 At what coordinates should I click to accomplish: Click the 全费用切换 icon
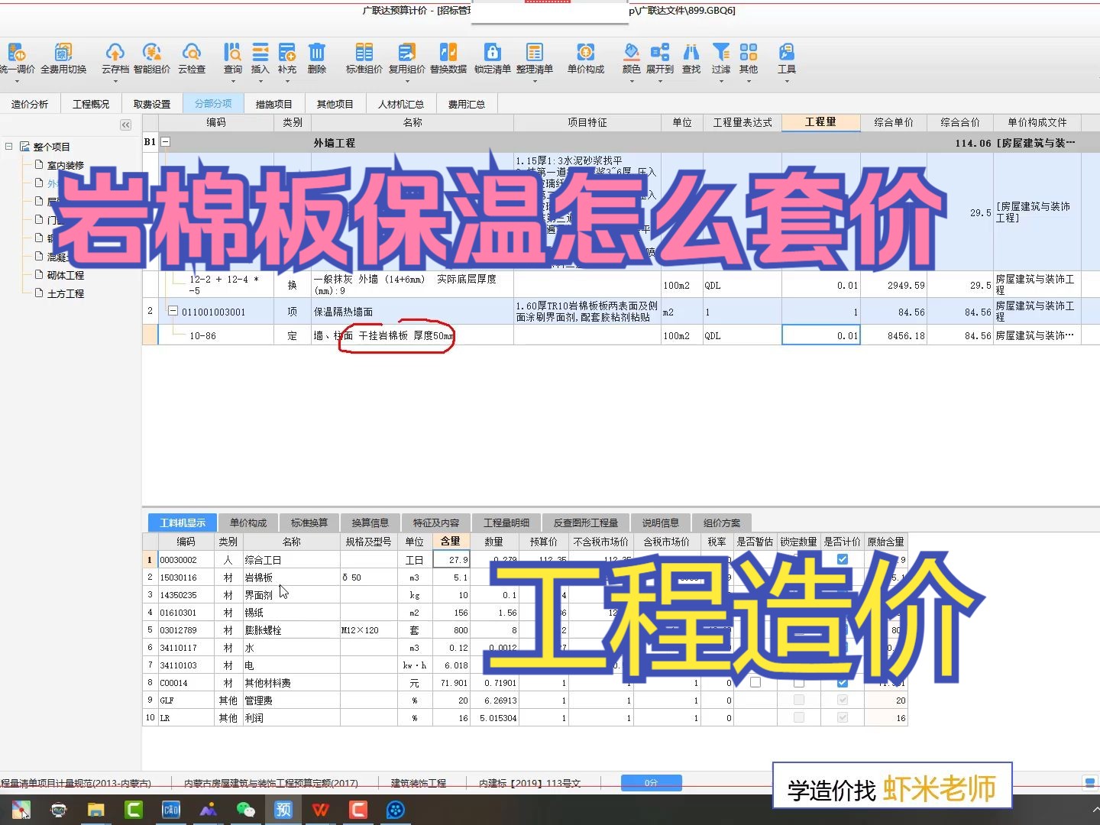pos(63,53)
